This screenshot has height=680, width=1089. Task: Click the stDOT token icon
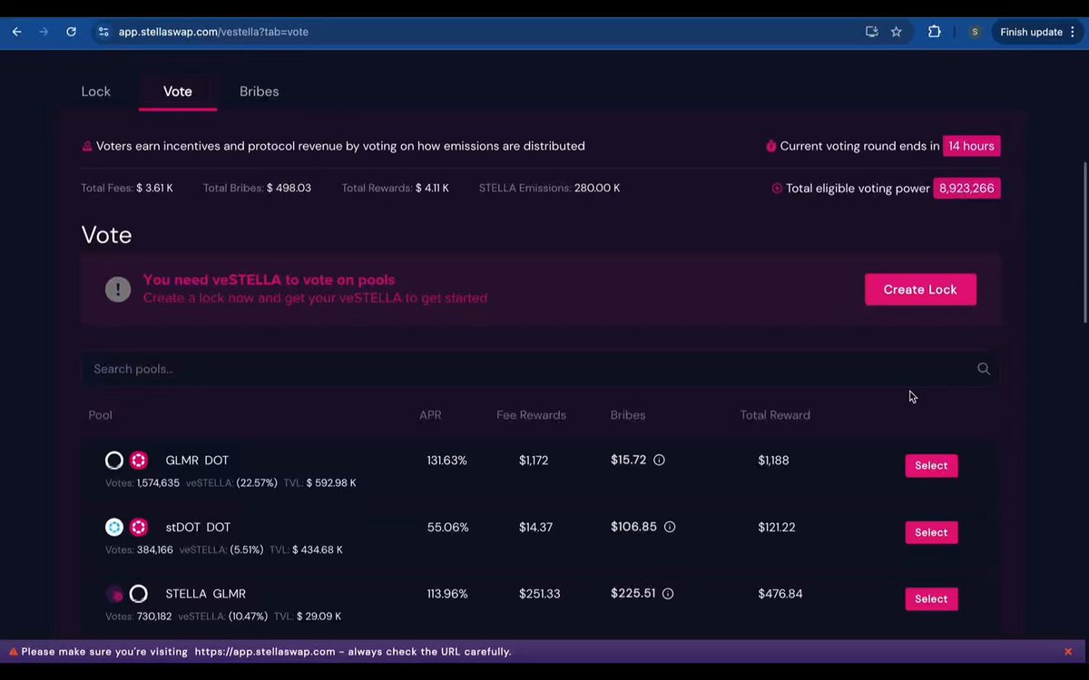114,527
